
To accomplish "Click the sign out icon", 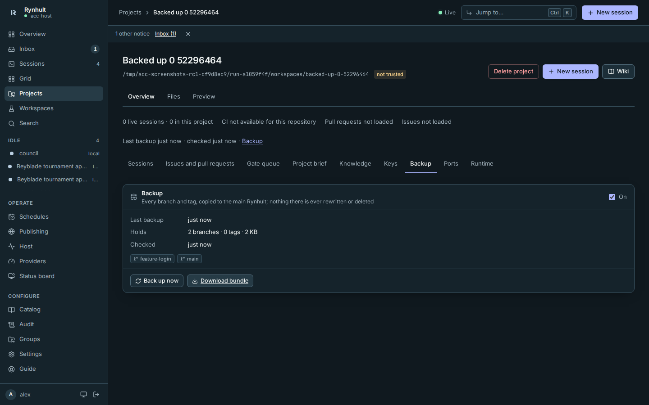I will (x=96, y=395).
